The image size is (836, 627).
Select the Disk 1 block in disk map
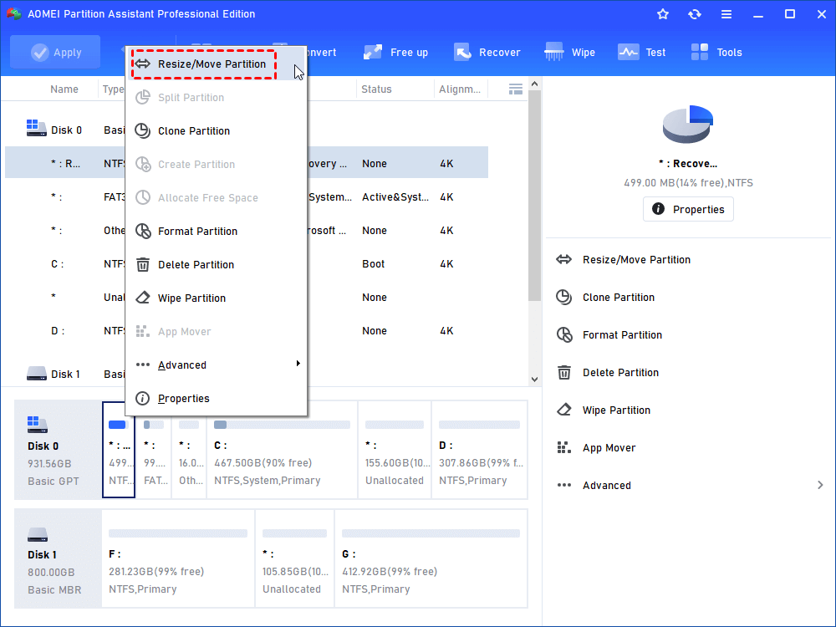coord(58,558)
